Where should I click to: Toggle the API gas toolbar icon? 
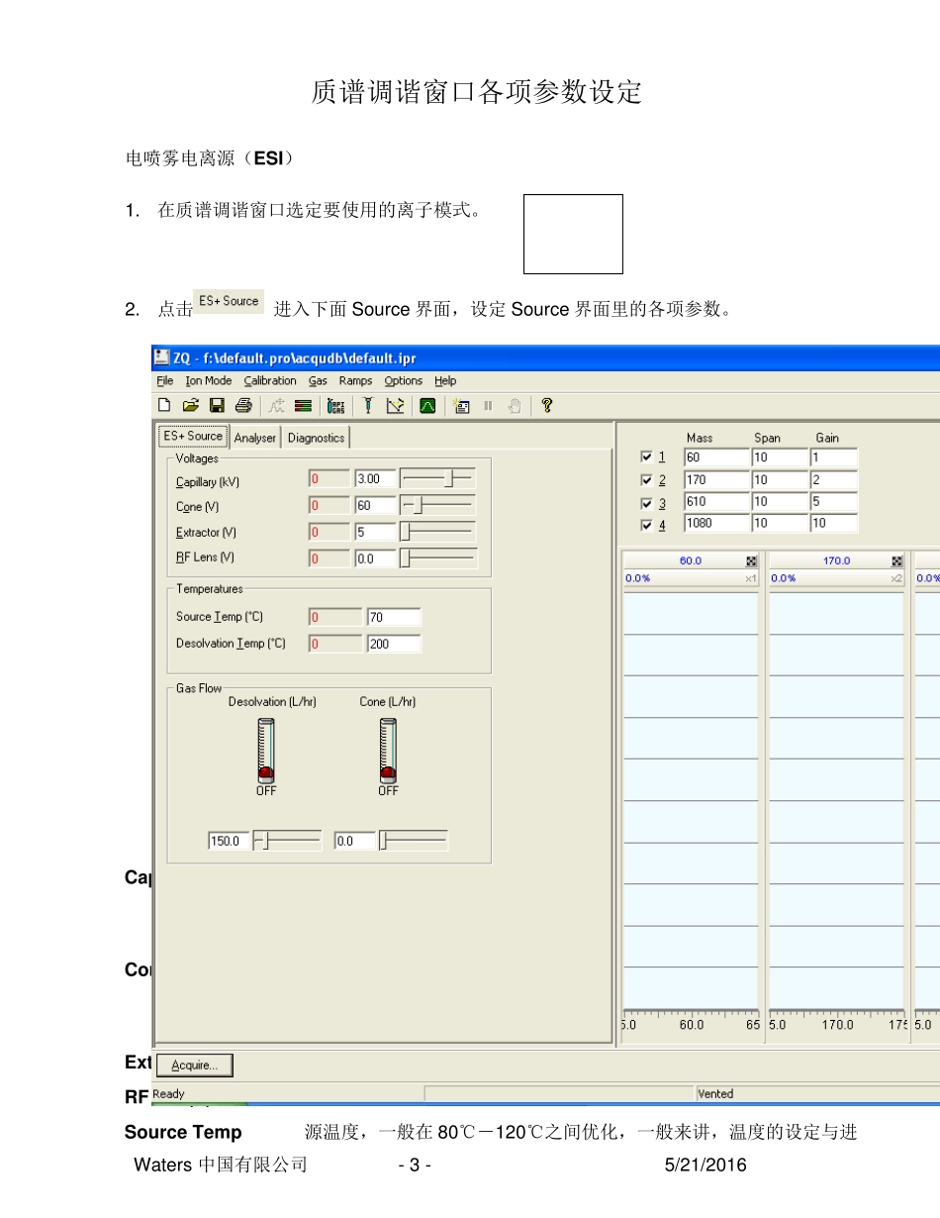[336, 405]
